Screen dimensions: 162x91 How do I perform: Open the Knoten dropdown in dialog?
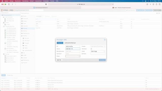click(x=104, y=47)
